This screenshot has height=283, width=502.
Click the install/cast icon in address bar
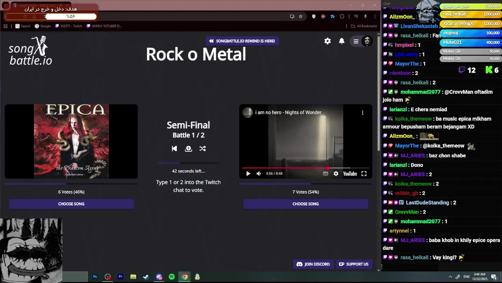point(292,17)
